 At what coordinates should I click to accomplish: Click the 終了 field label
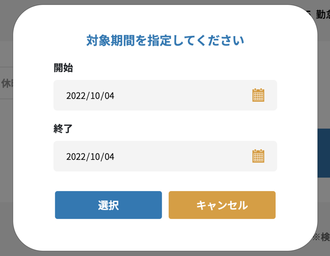coord(63,129)
